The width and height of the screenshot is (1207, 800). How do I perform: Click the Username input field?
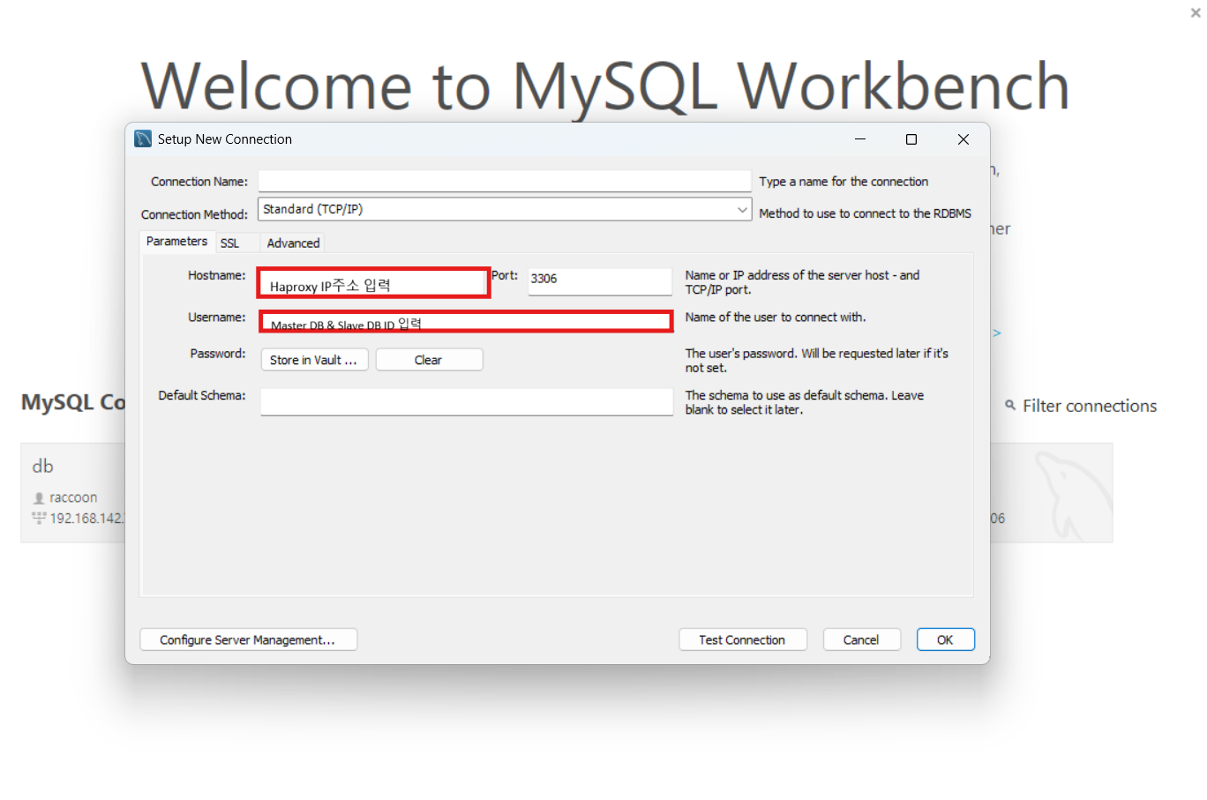click(466, 321)
